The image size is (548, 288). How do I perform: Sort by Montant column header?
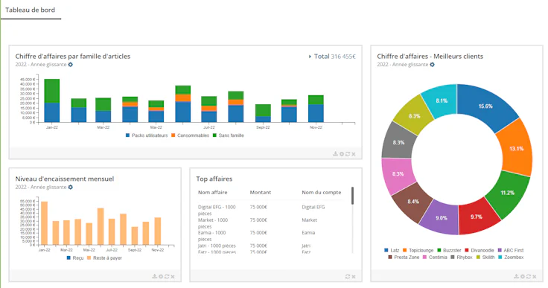pyautogui.click(x=261, y=192)
